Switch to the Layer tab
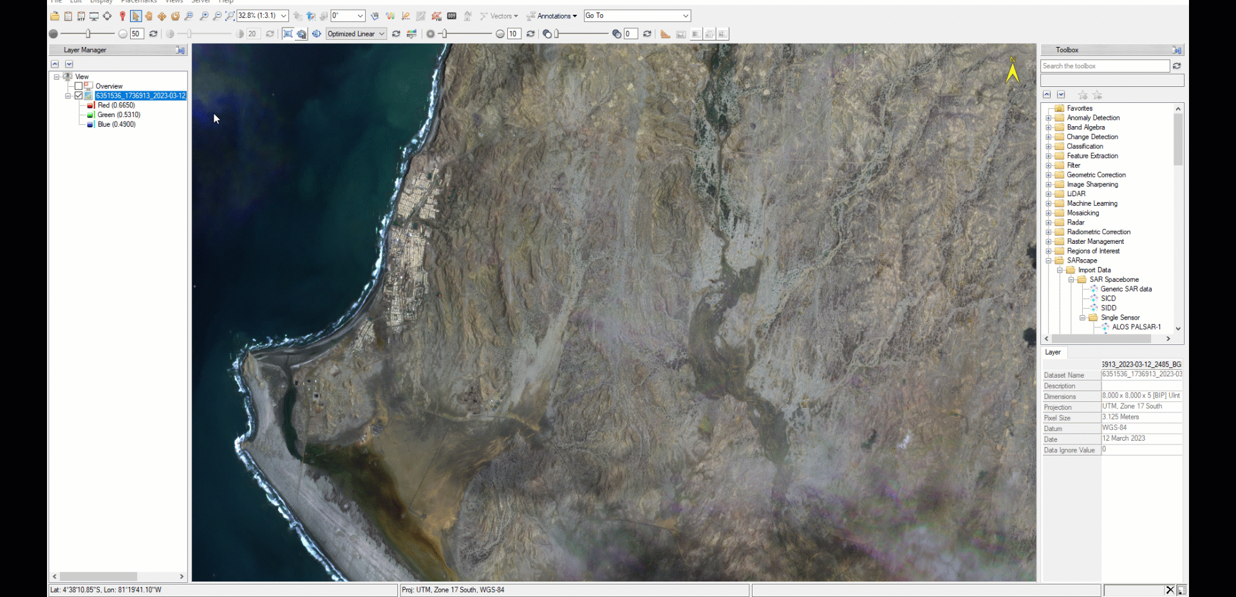 tap(1053, 353)
